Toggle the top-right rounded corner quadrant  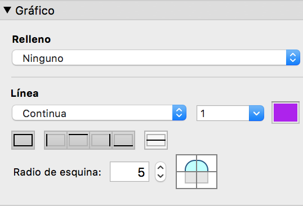click(207, 163)
